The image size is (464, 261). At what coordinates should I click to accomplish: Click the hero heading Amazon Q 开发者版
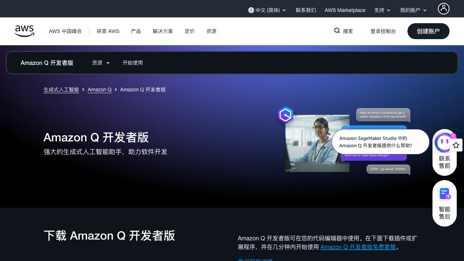(x=96, y=137)
